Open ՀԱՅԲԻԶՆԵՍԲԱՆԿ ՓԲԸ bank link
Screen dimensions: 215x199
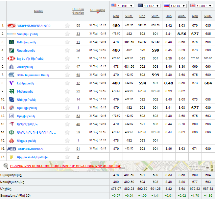click(34, 26)
